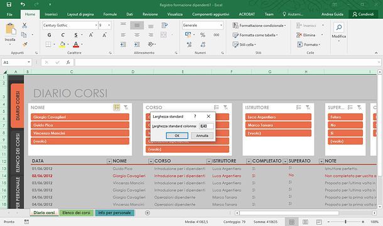The width and height of the screenshot is (383, 226).
Task: Open Formatta come tabella menu
Action: [256, 35]
